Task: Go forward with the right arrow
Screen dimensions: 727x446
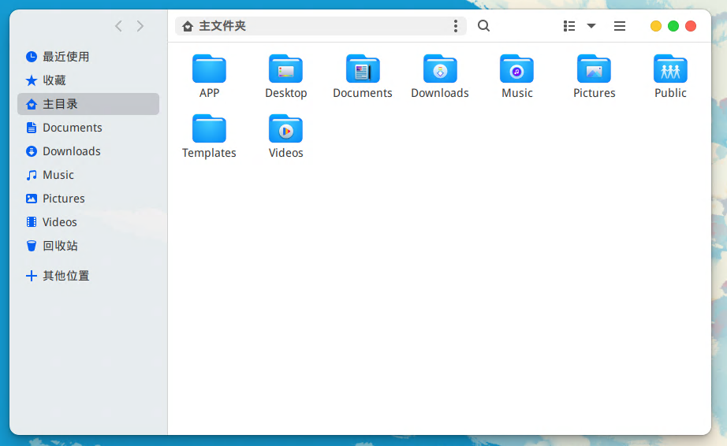Action: (140, 26)
